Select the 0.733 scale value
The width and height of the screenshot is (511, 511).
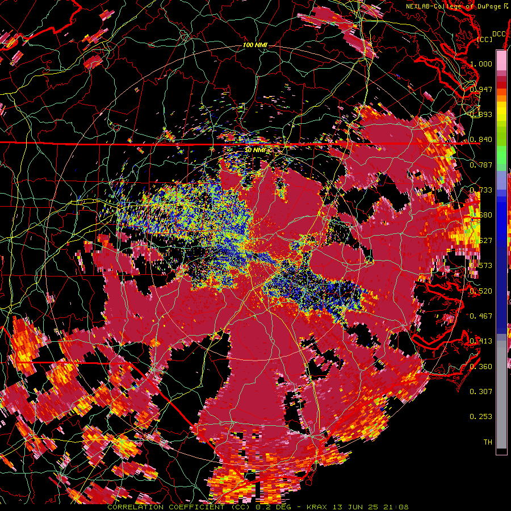point(481,190)
